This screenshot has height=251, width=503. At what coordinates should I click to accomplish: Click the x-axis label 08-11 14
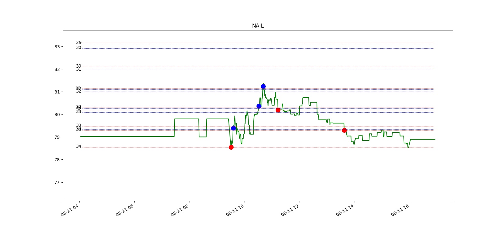click(345, 210)
